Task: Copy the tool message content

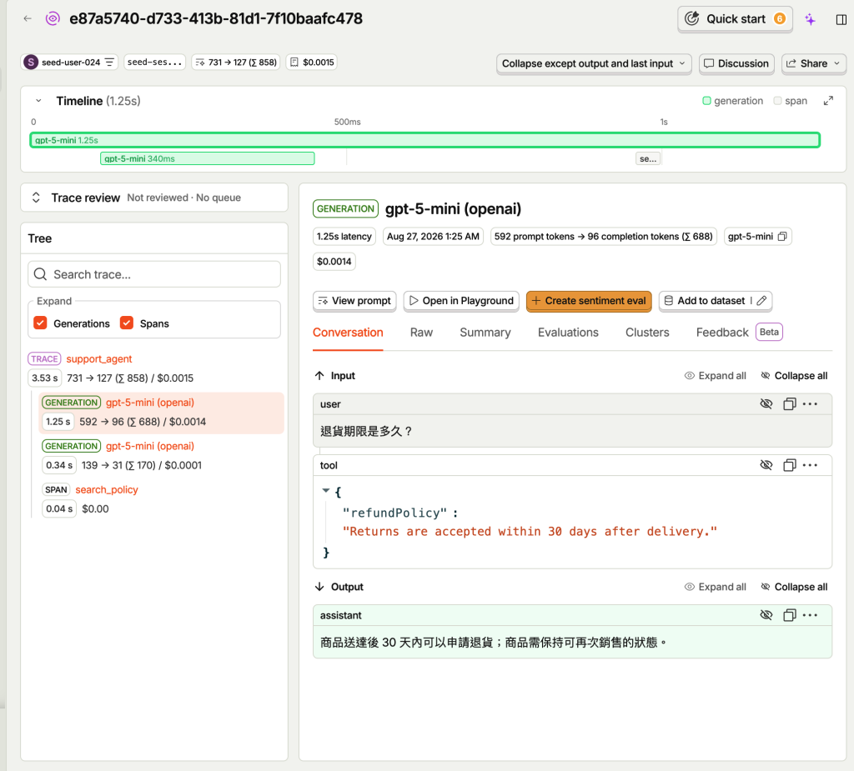Action: [789, 465]
